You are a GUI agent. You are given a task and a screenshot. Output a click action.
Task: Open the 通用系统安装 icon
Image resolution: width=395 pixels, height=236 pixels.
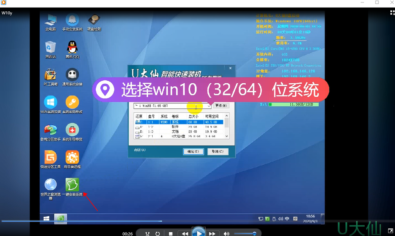pos(73,77)
